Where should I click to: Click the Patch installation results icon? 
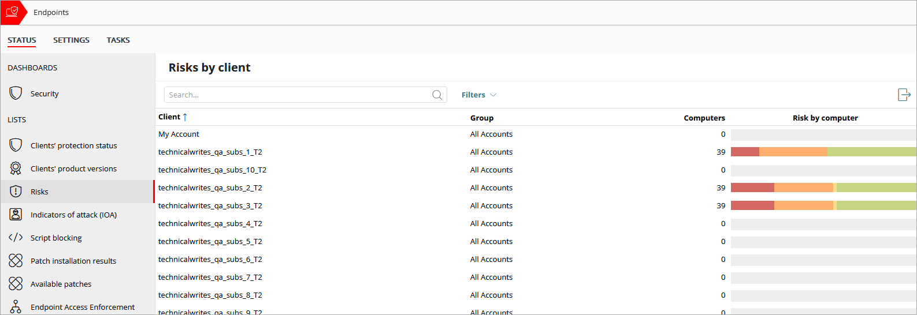tap(16, 261)
